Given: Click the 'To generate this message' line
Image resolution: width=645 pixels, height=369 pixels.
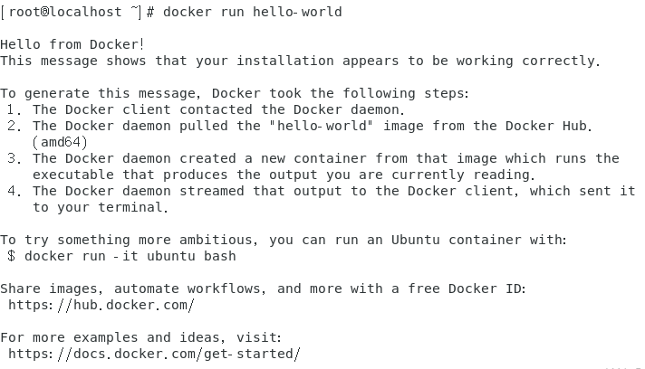Looking at the screenshot, I should pos(236,93).
